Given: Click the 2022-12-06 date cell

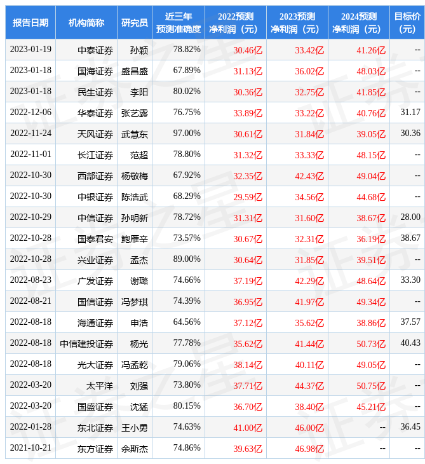Looking at the screenshot, I should [30, 112].
